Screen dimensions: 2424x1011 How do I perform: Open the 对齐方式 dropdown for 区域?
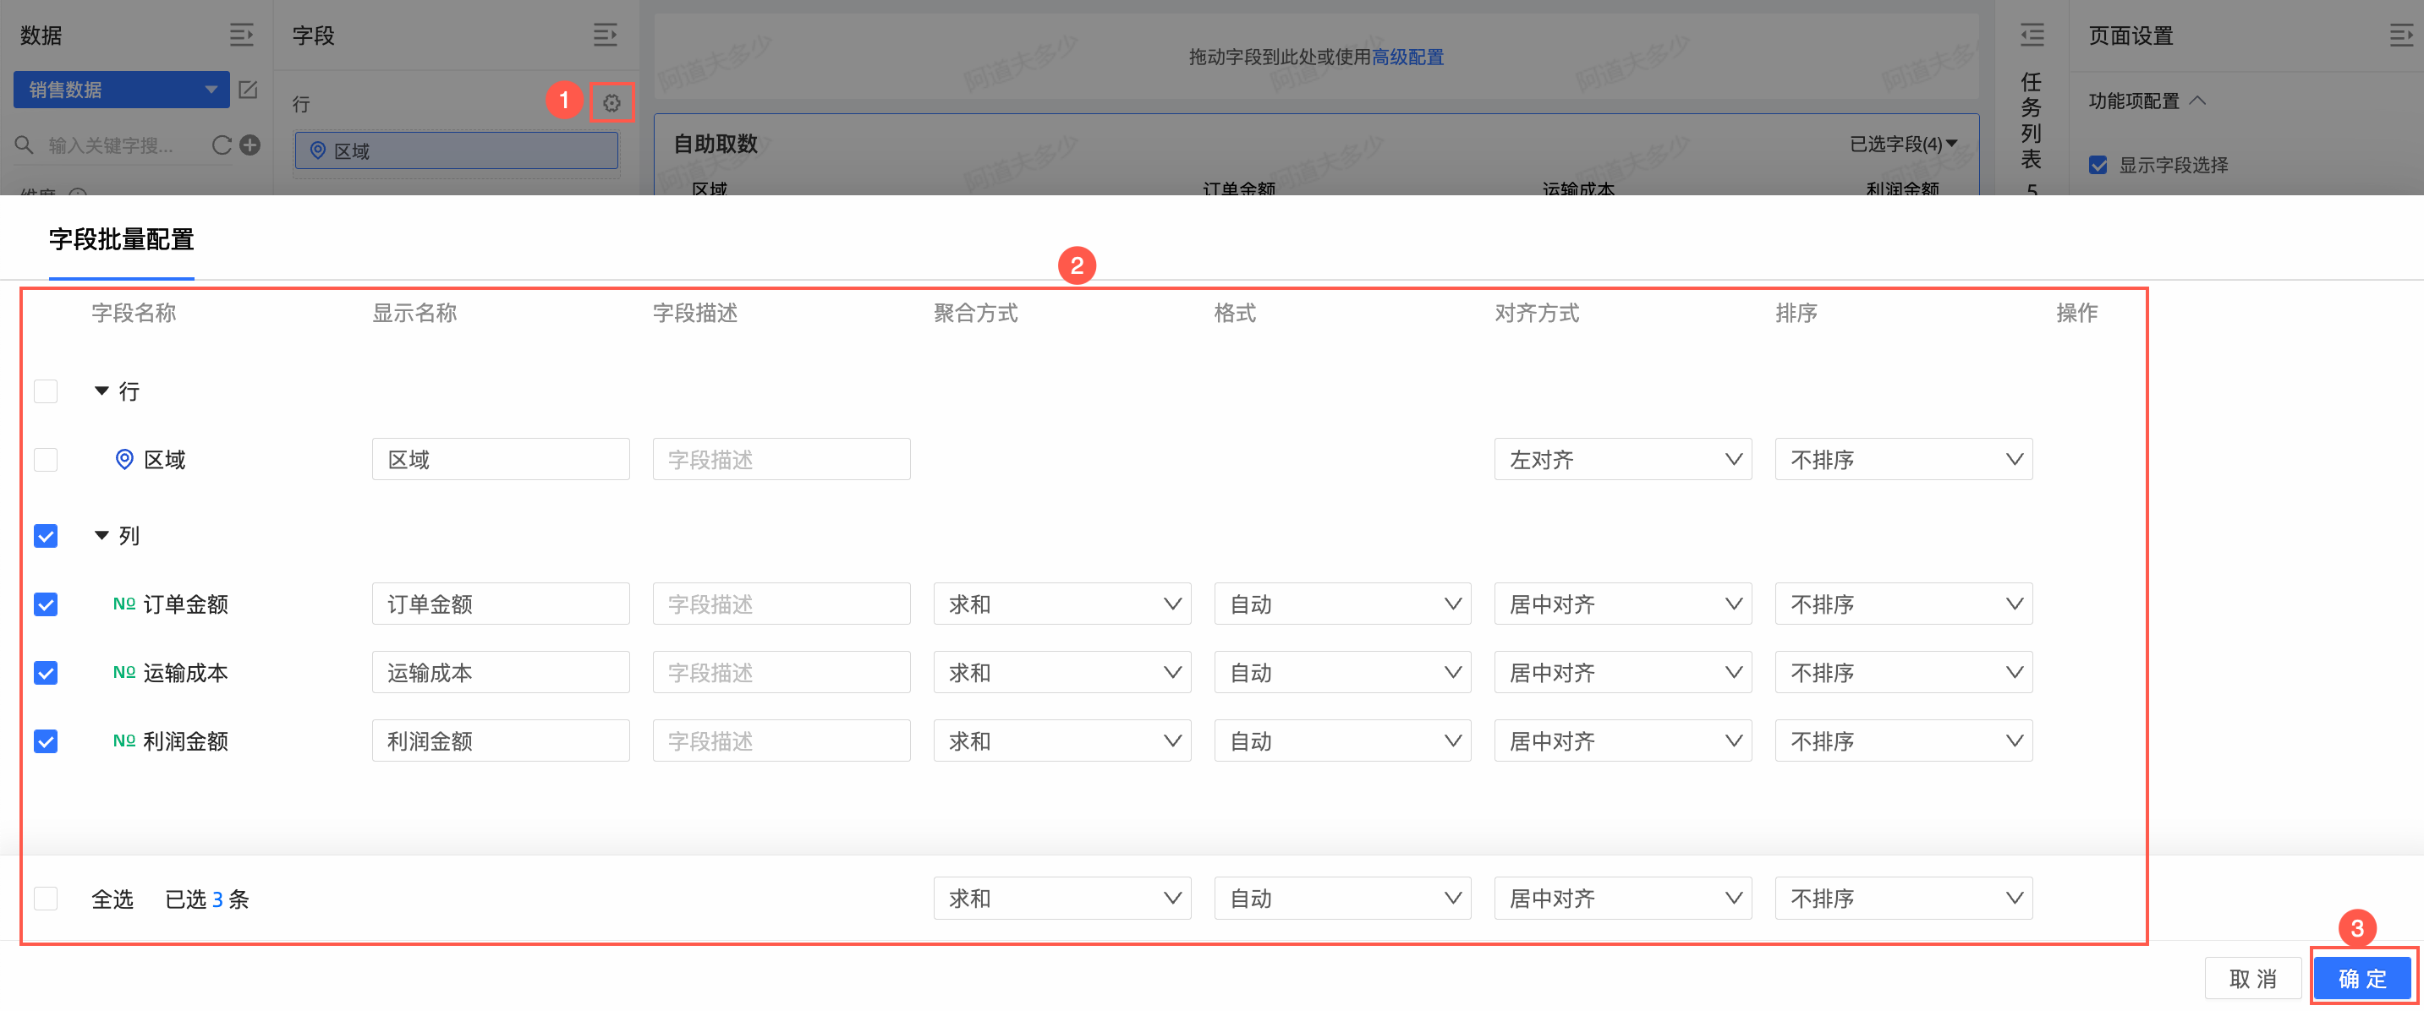click(1622, 460)
